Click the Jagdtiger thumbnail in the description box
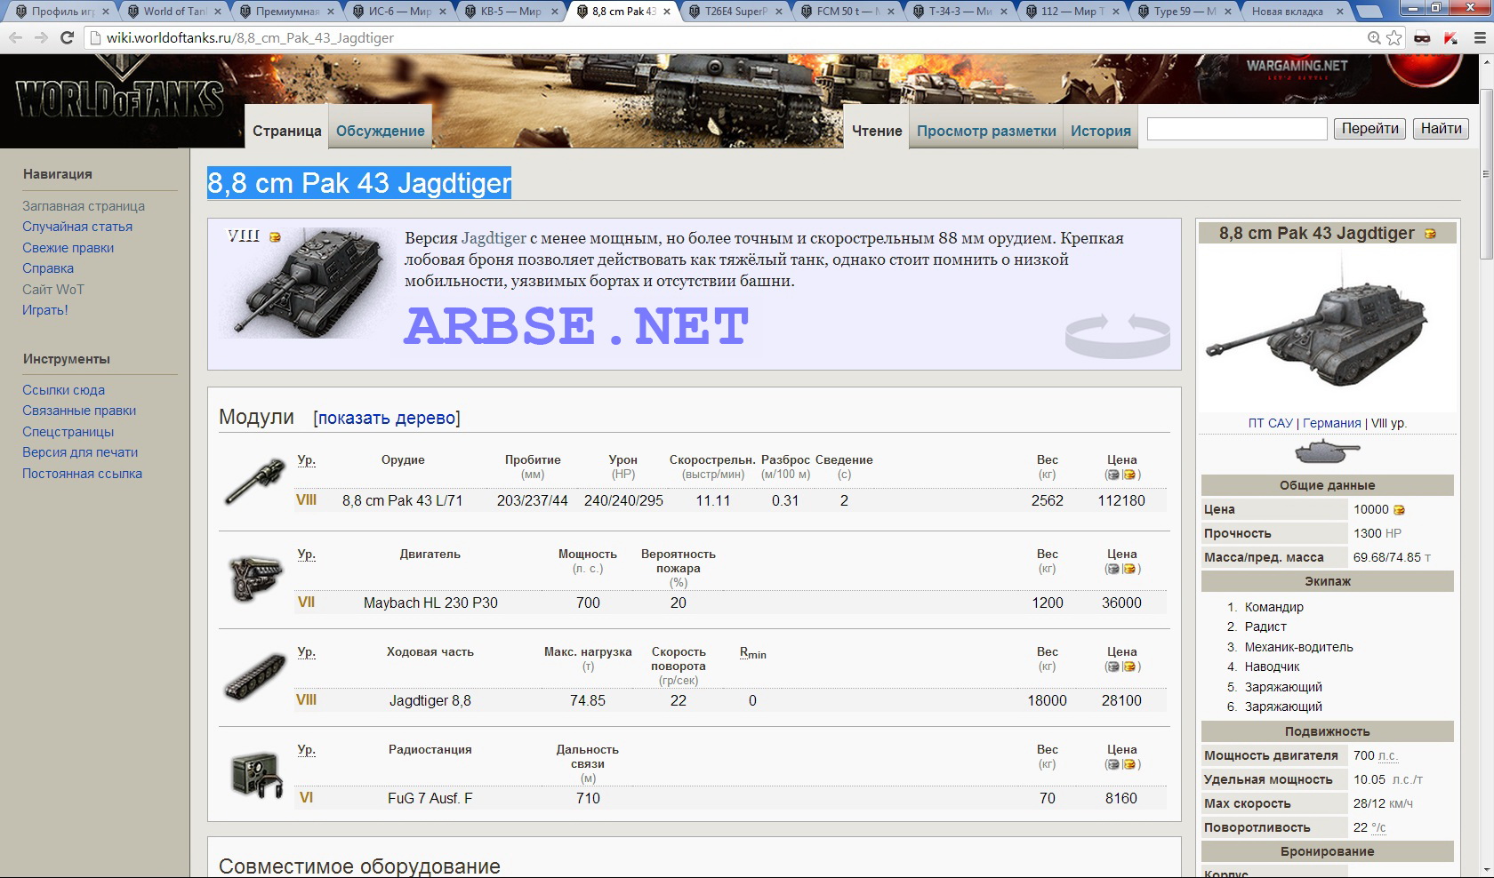This screenshot has width=1494, height=878. (x=307, y=283)
